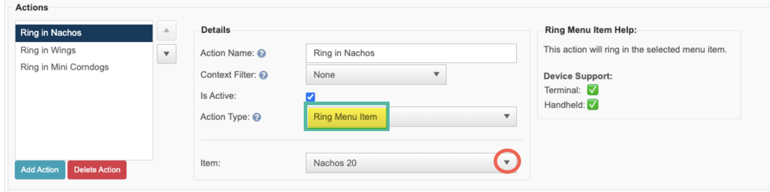This screenshot has width=770, height=192.
Task: Open the Context Filter dropdown showing None
Action: click(376, 75)
